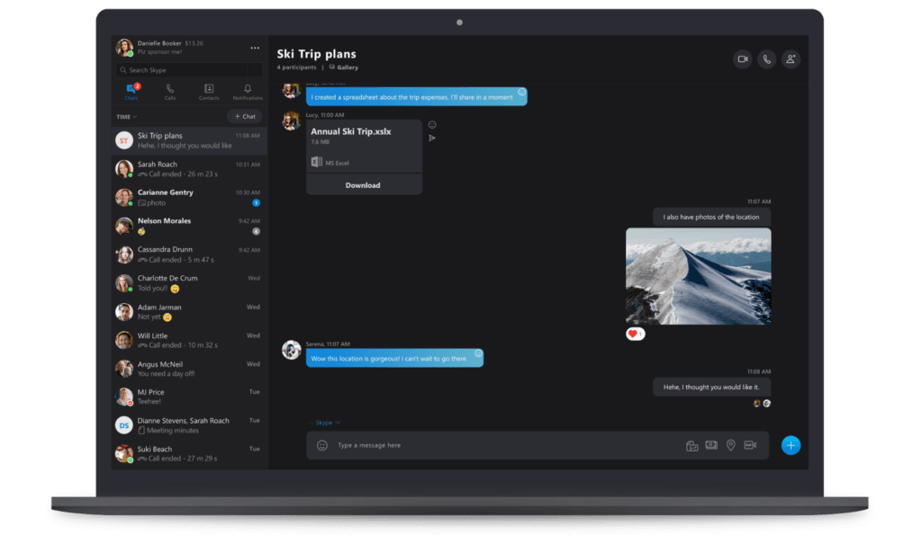Share location using the pin icon
Viewport: 922px width, 535px height.
point(731,445)
